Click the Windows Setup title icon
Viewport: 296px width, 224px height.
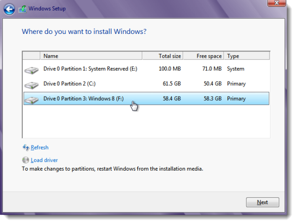pos(22,9)
